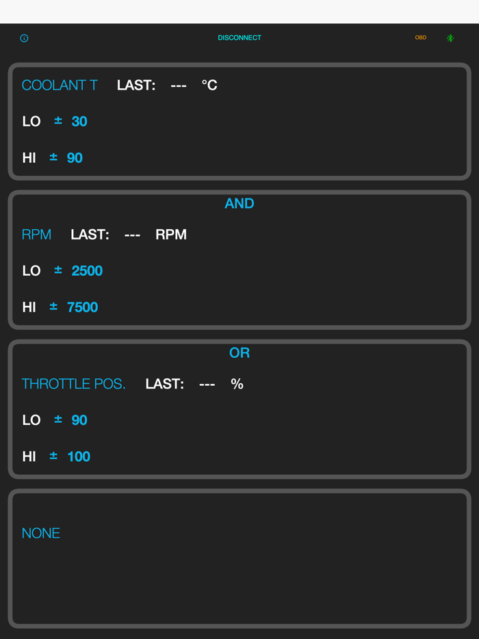Toggle the ± sign next to THROTTLE POS. HI
This screenshot has width=479, height=639.
(x=53, y=456)
